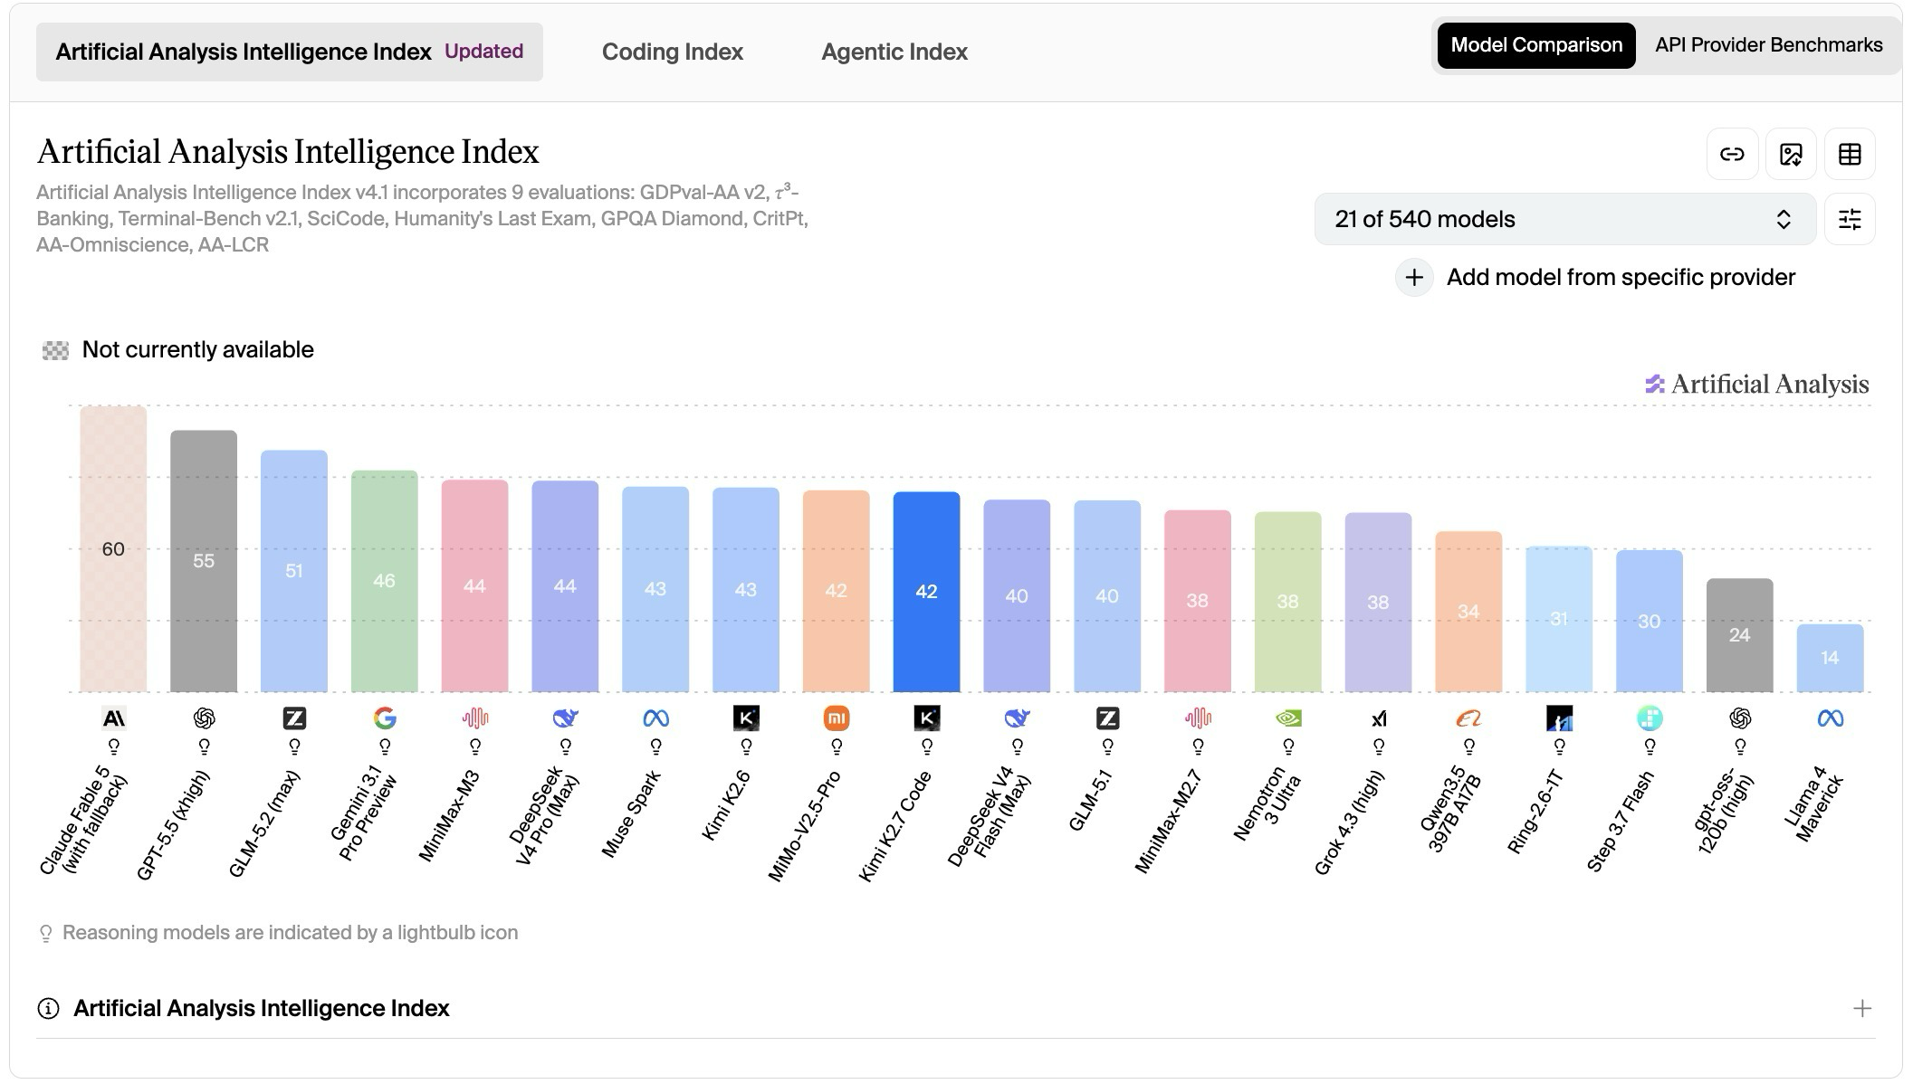This screenshot has height=1084, width=1932.
Task: Click the MiniMax logo under the MiniMax-M3 bar
Action: pos(475,718)
